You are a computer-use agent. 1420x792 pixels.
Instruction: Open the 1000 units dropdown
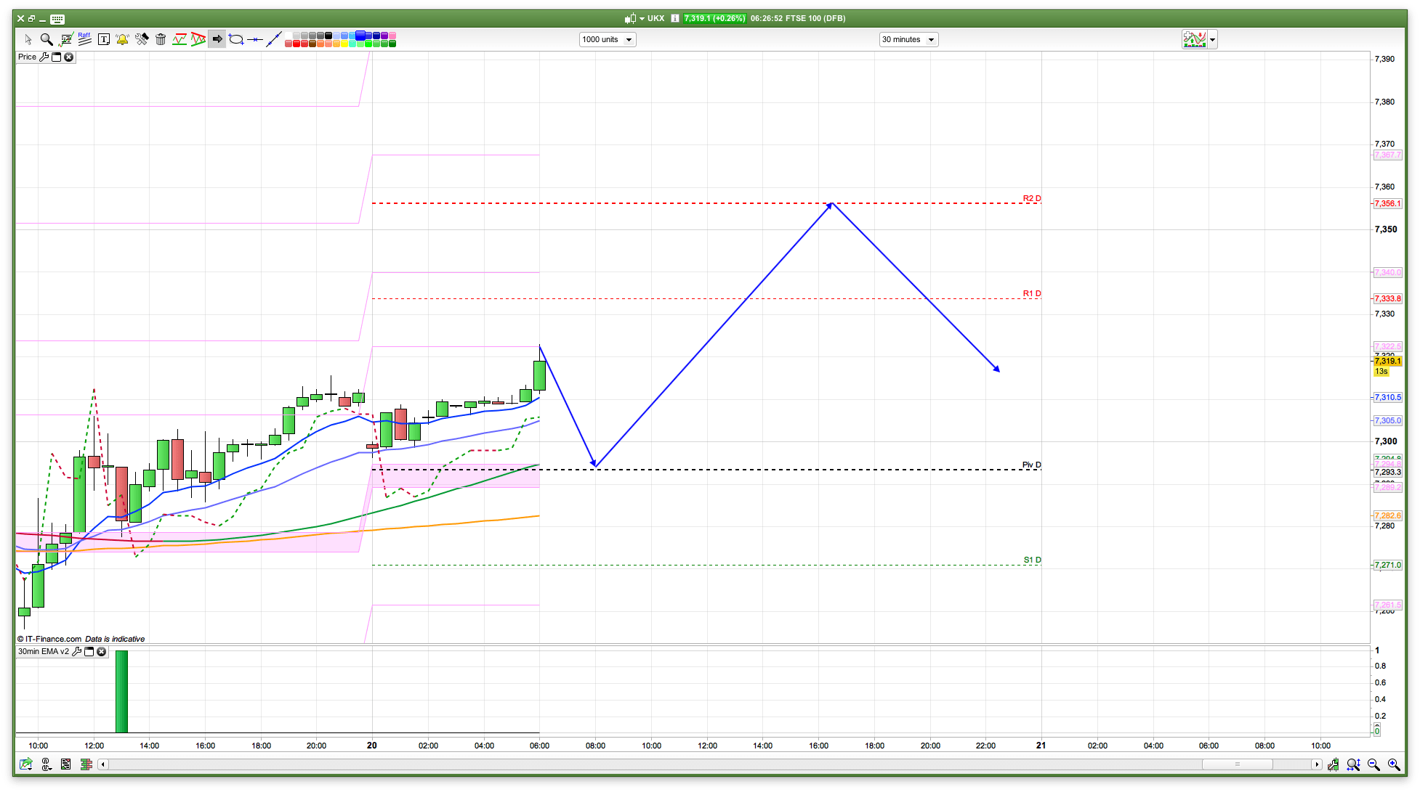(x=608, y=39)
